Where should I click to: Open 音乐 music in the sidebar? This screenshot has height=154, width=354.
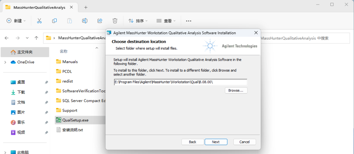click(21, 122)
